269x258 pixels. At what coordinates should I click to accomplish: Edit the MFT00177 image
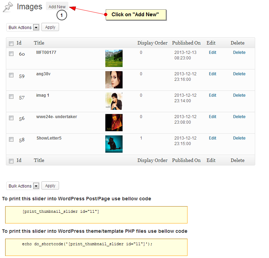click(212, 52)
